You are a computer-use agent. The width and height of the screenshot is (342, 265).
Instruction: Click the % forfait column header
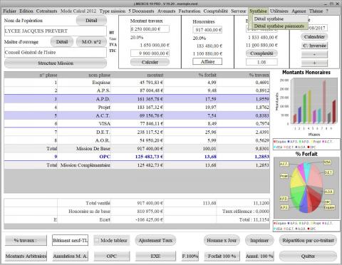point(190,75)
